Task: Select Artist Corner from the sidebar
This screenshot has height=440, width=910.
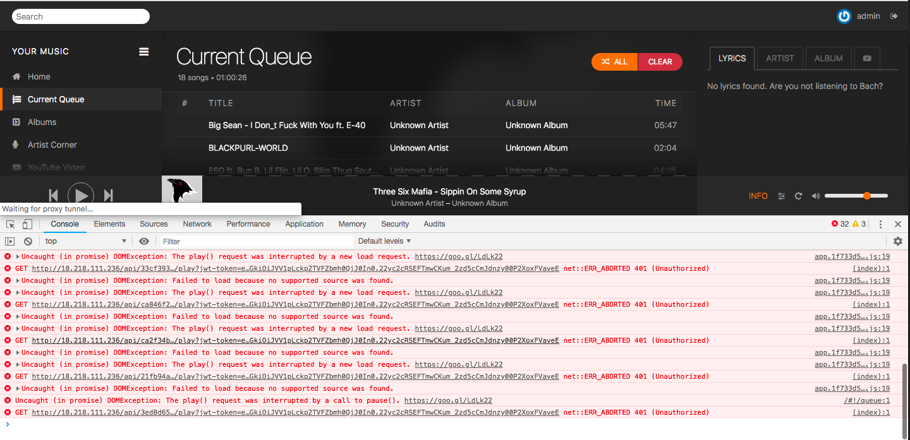Action: coord(52,145)
